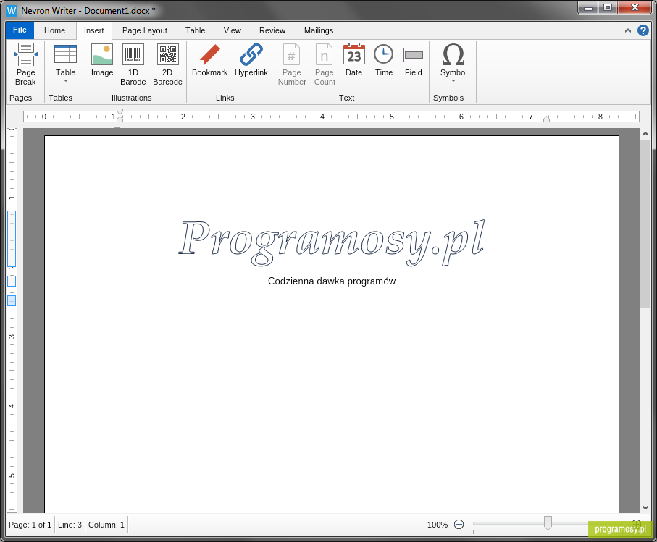Insert a Page Break
The image size is (657, 542).
pyautogui.click(x=25, y=64)
